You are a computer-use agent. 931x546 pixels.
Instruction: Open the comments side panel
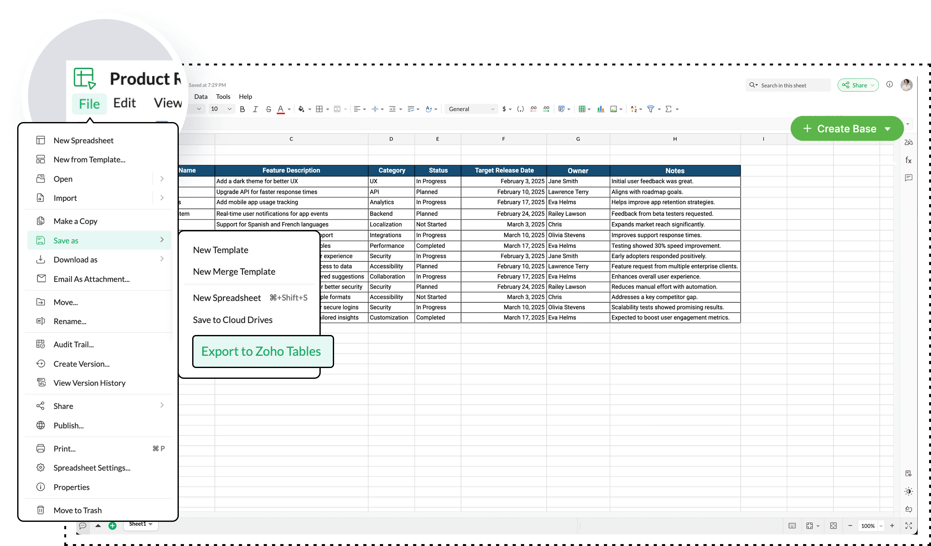[908, 178]
